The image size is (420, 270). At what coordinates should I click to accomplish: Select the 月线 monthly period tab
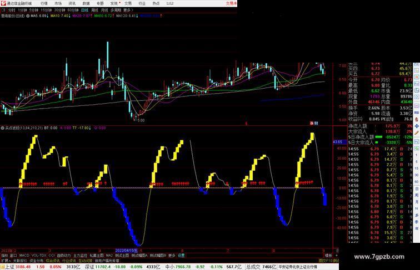tap(104, 10)
